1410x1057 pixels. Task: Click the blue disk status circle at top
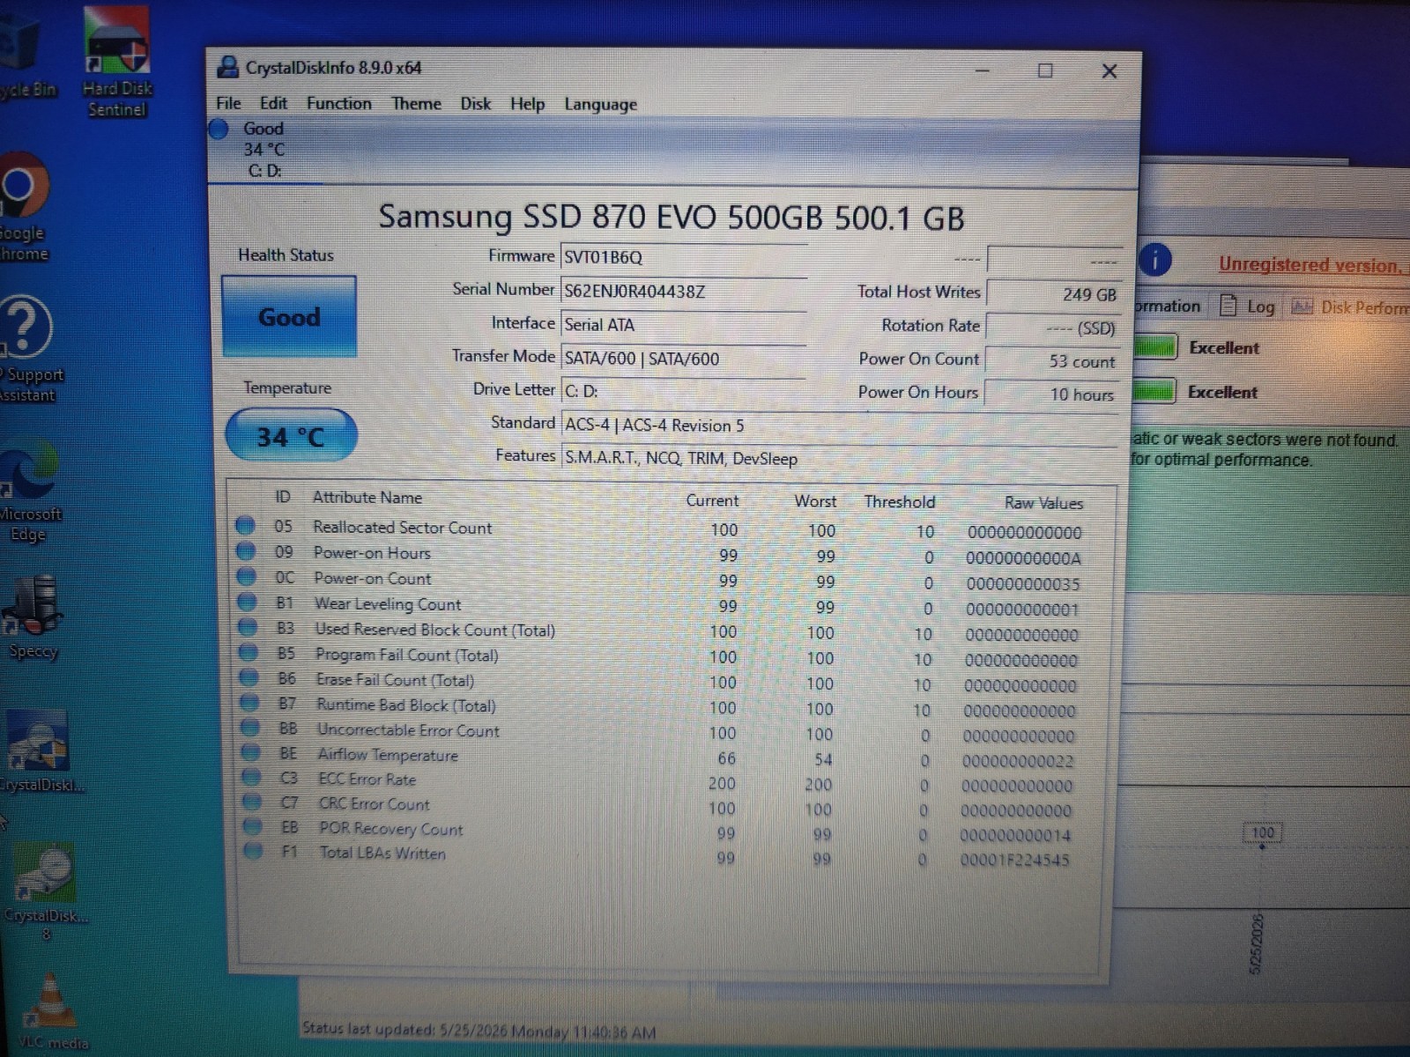pos(219,129)
